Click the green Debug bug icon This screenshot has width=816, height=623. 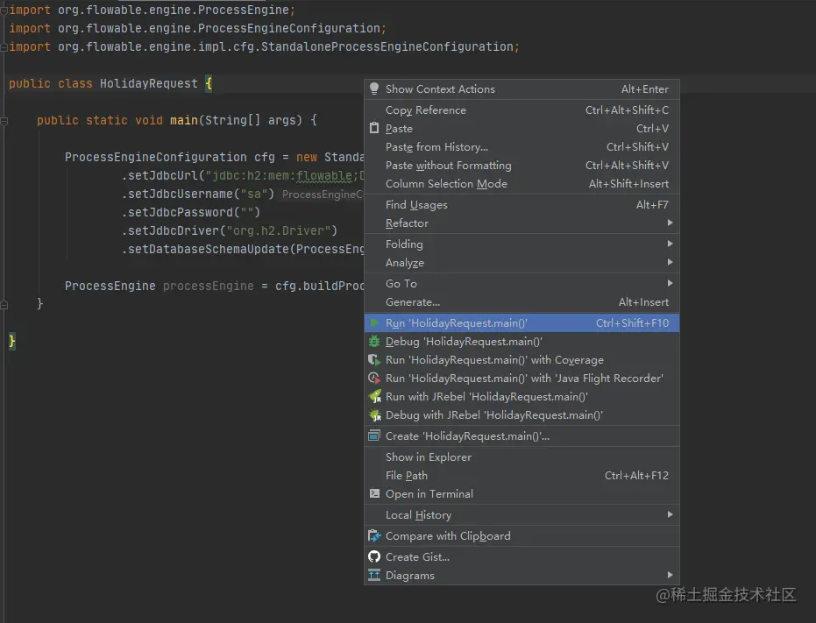tap(374, 342)
